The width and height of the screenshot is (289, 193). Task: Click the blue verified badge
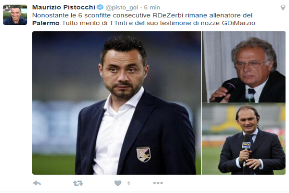coord(100,7)
